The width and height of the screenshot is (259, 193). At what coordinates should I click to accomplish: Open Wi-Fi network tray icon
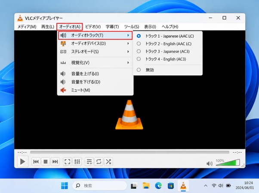[x=214, y=186]
